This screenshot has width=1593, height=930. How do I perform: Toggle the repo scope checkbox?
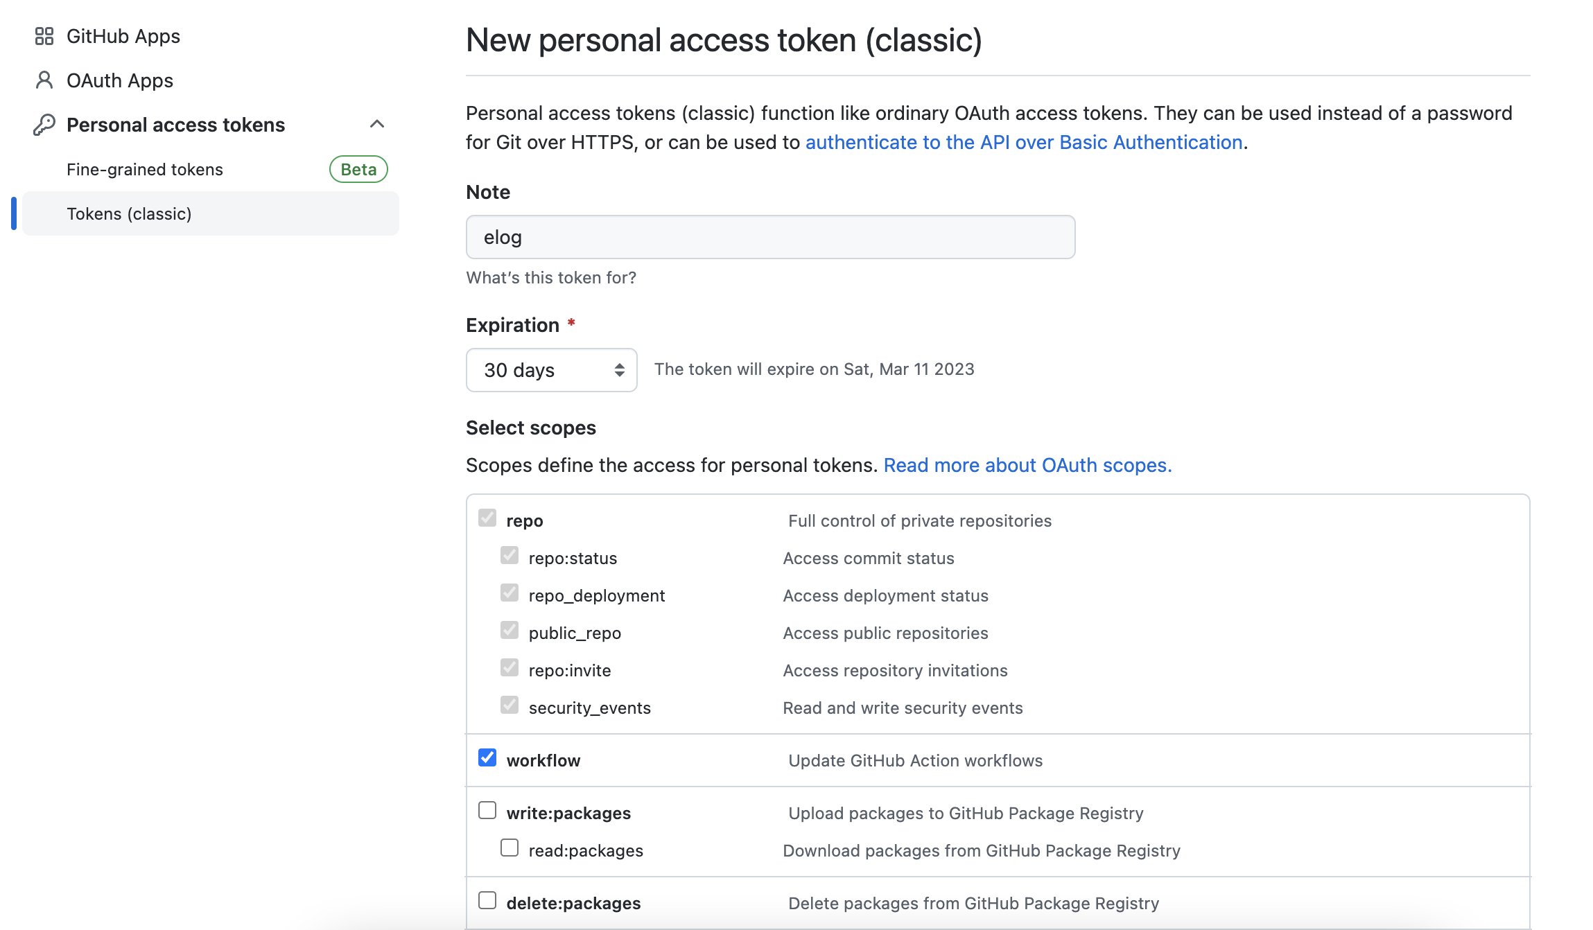(x=487, y=518)
